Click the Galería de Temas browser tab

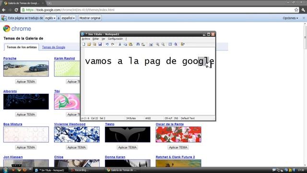point(24,3)
